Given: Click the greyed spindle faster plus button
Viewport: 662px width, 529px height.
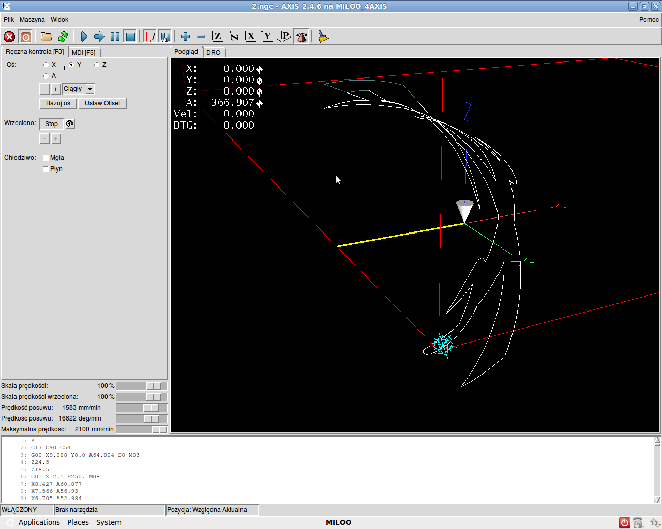Looking at the screenshot, I should [x=56, y=138].
